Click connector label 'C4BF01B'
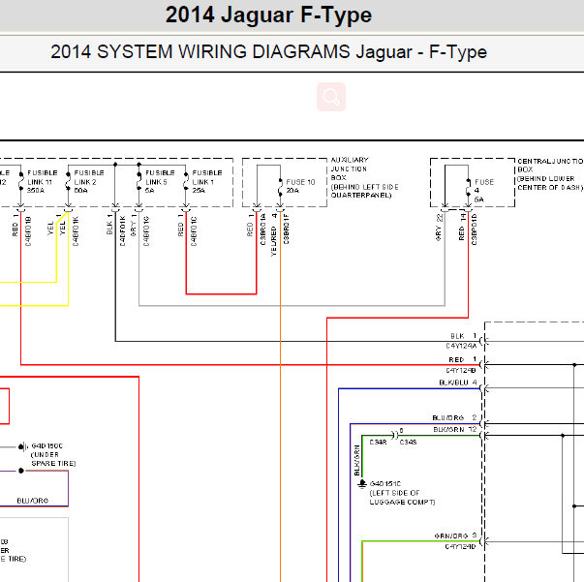This screenshot has height=582, width=584. [x=28, y=231]
